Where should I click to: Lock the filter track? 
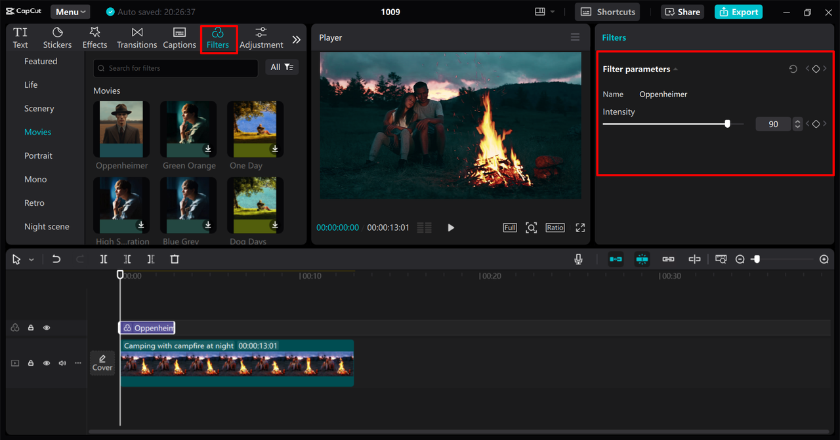coord(30,328)
